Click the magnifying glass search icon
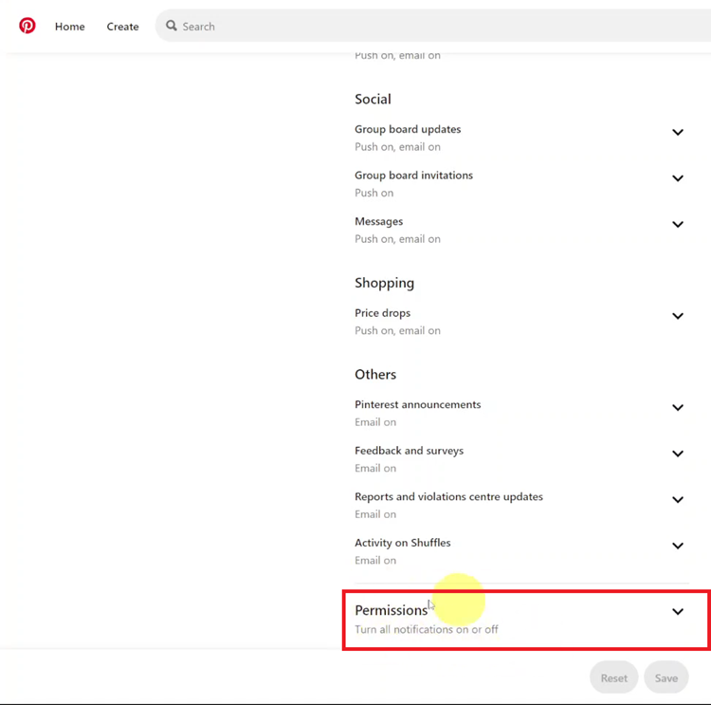The image size is (711, 705). pos(172,26)
